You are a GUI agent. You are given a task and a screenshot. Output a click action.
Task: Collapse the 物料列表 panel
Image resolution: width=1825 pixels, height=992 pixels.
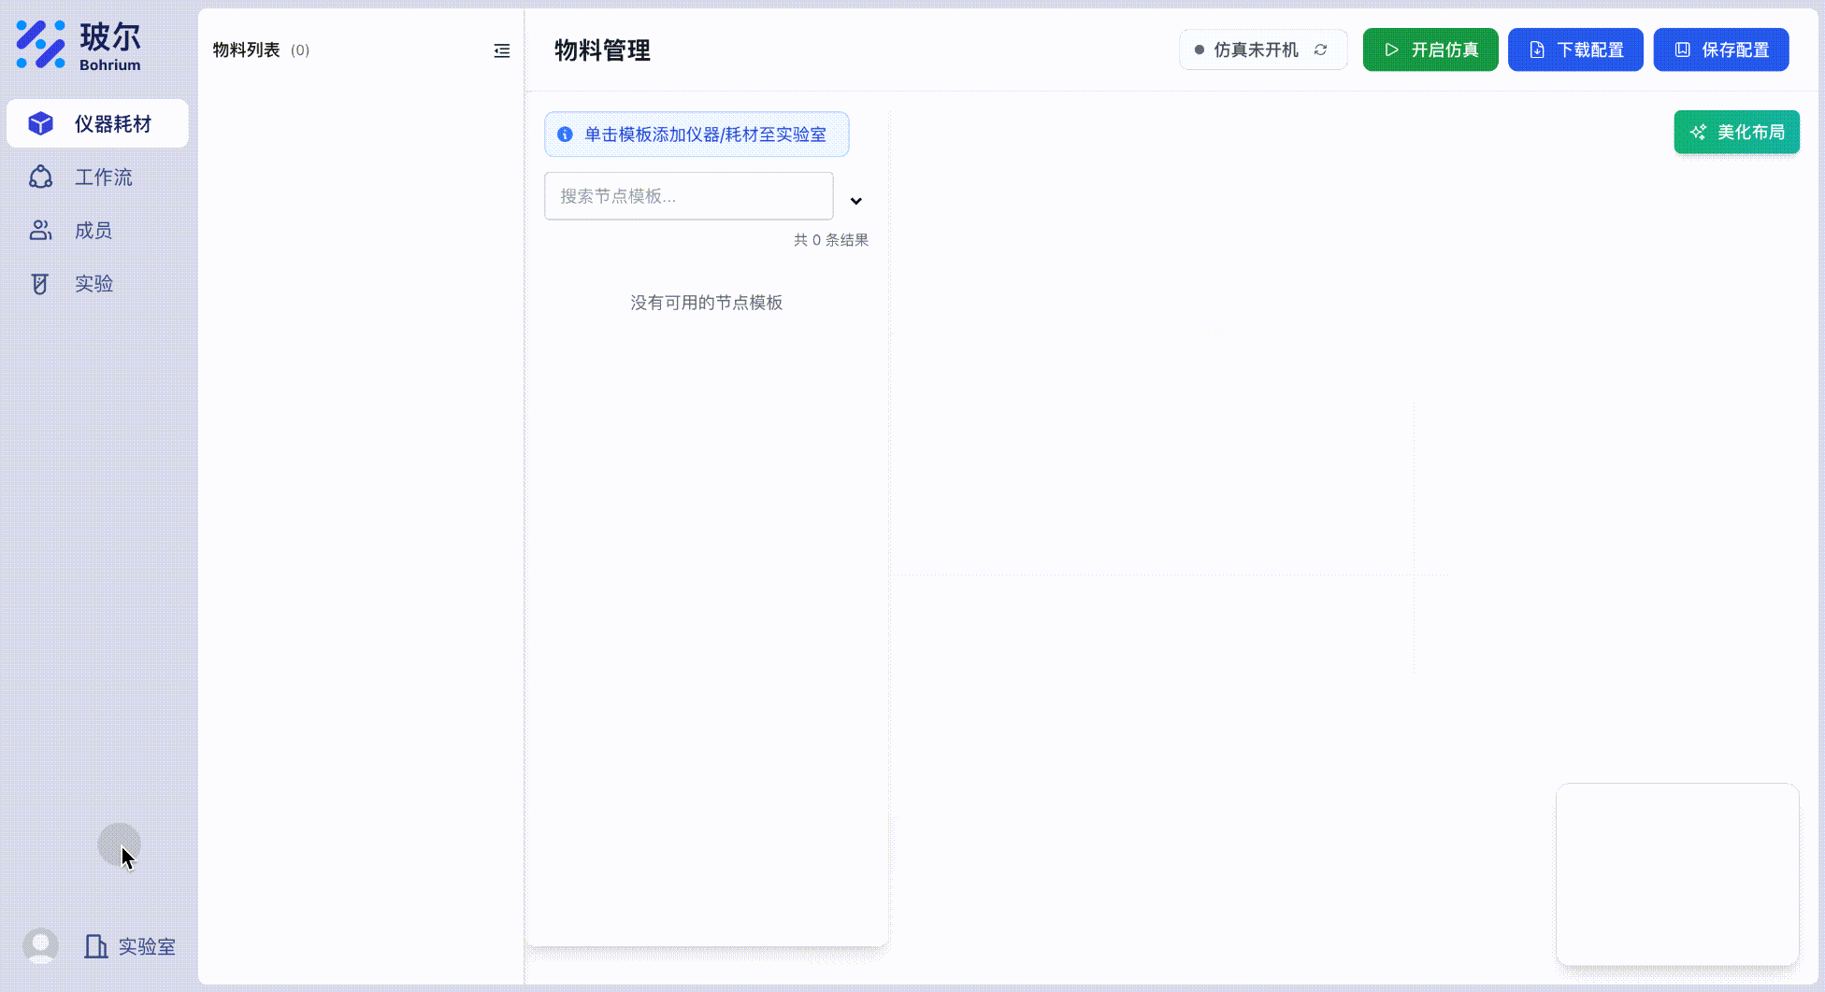pos(502,50)
